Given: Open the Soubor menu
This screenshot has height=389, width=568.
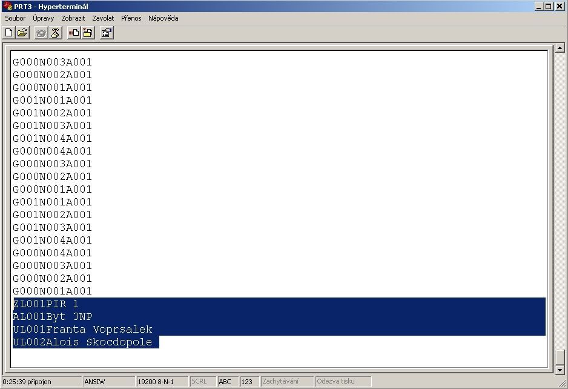Looking at the screenshot, I should 15,18.
